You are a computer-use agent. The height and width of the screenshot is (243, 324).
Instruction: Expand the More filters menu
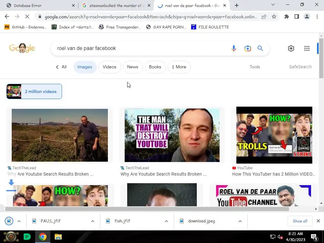(x=179, y=67)
